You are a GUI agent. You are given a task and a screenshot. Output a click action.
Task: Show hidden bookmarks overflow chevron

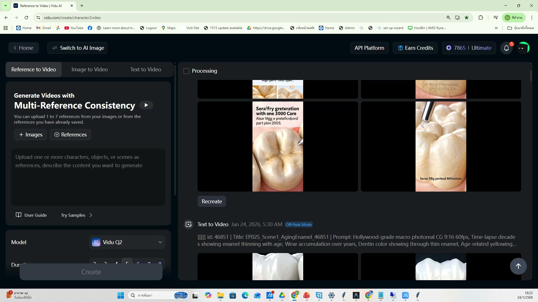(x=496, y=28)
